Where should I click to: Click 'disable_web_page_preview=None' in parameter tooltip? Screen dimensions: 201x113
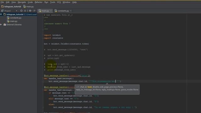[108, 87]
